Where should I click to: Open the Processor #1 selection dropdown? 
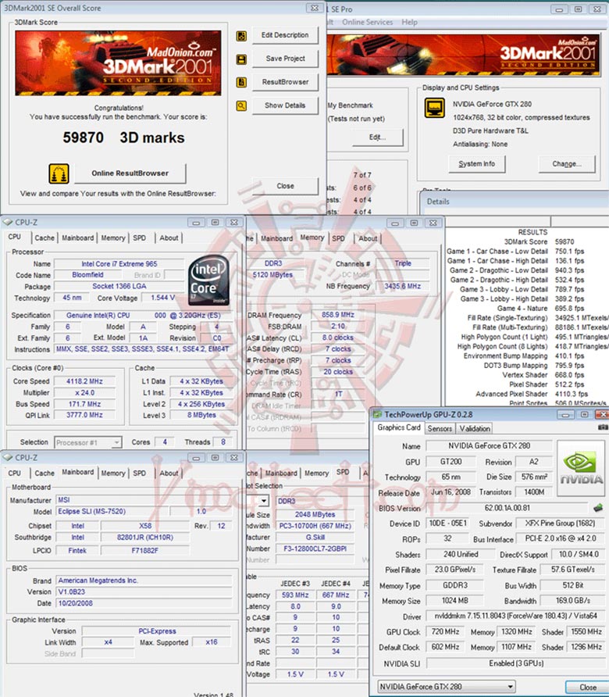[x=88, y=442]
